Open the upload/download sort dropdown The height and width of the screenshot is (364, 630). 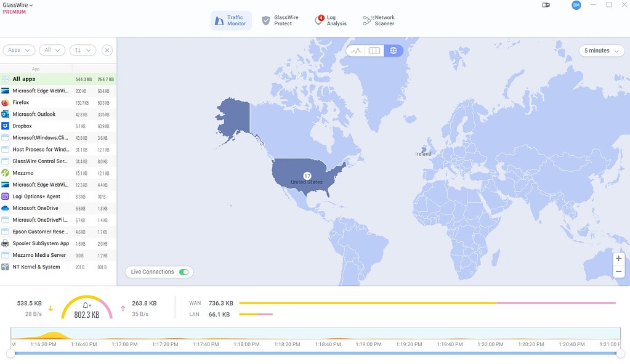(83, 51)
